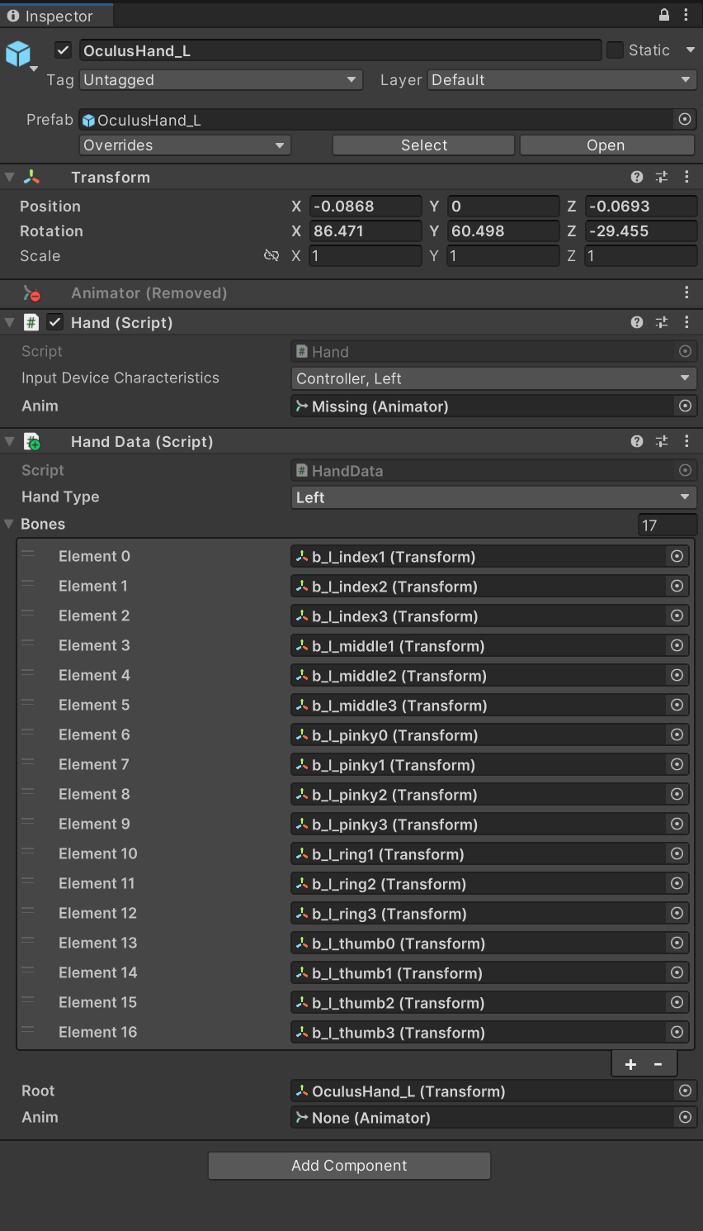703x1231 pixels.
Task: Click the Rotation Y value 60.498
Action: pyautogui.click(x=503, y=231)
